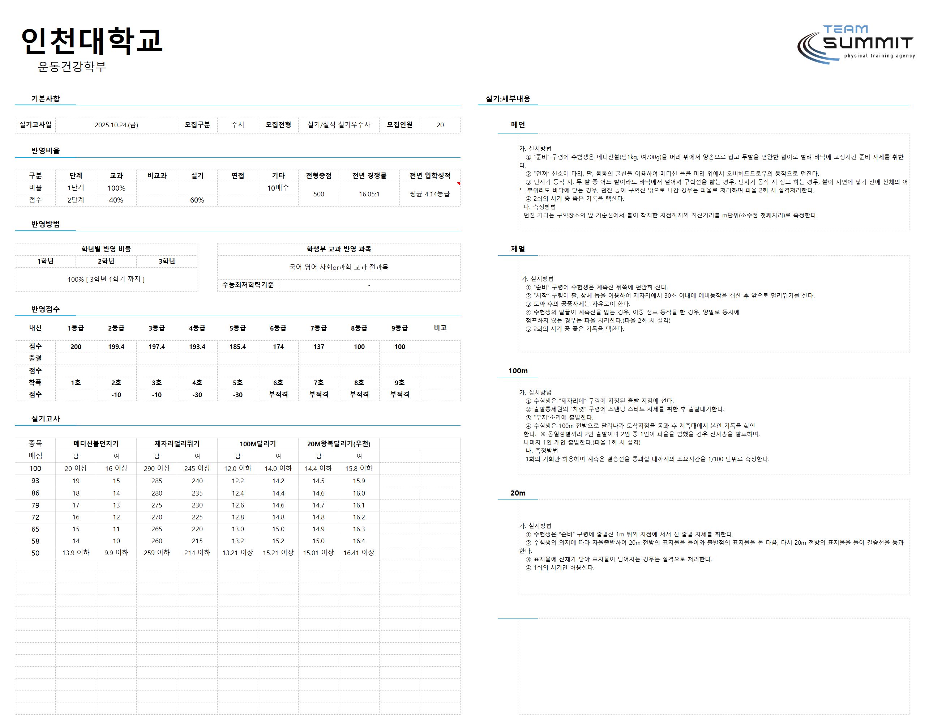
Task: Click the 전형총점 value 500 cell
Action: pyautogui.click(x=318, y=194)
